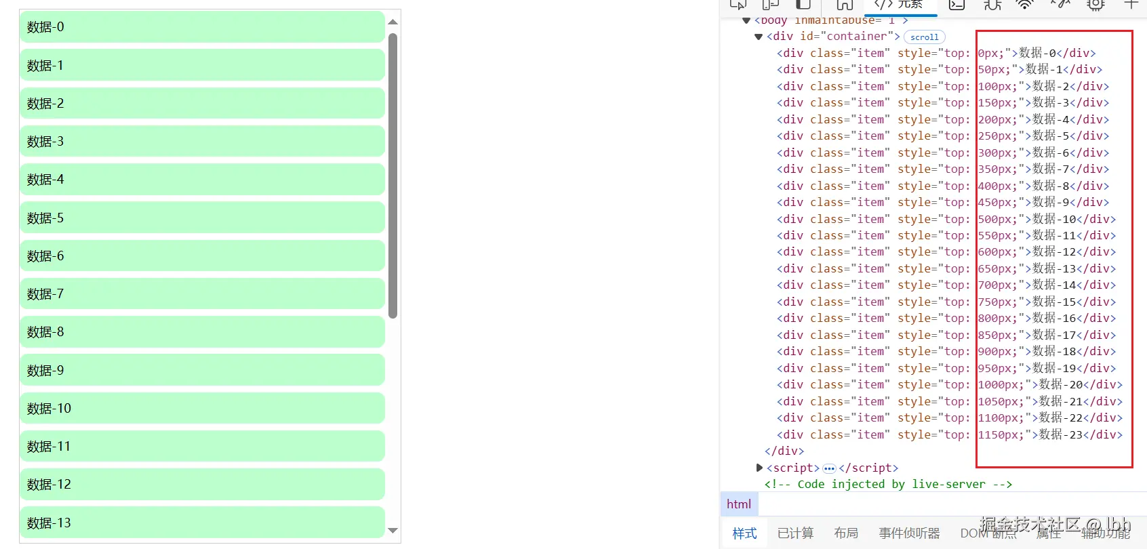Select the 数据-9 list item
Screen dimensions: 1147x549
pyautogui.click(x=202, y=370)
